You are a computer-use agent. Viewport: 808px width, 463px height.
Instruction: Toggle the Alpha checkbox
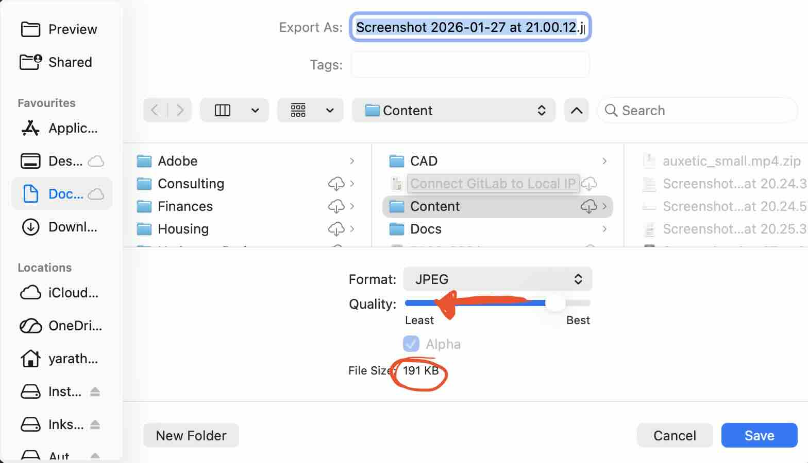411,344
